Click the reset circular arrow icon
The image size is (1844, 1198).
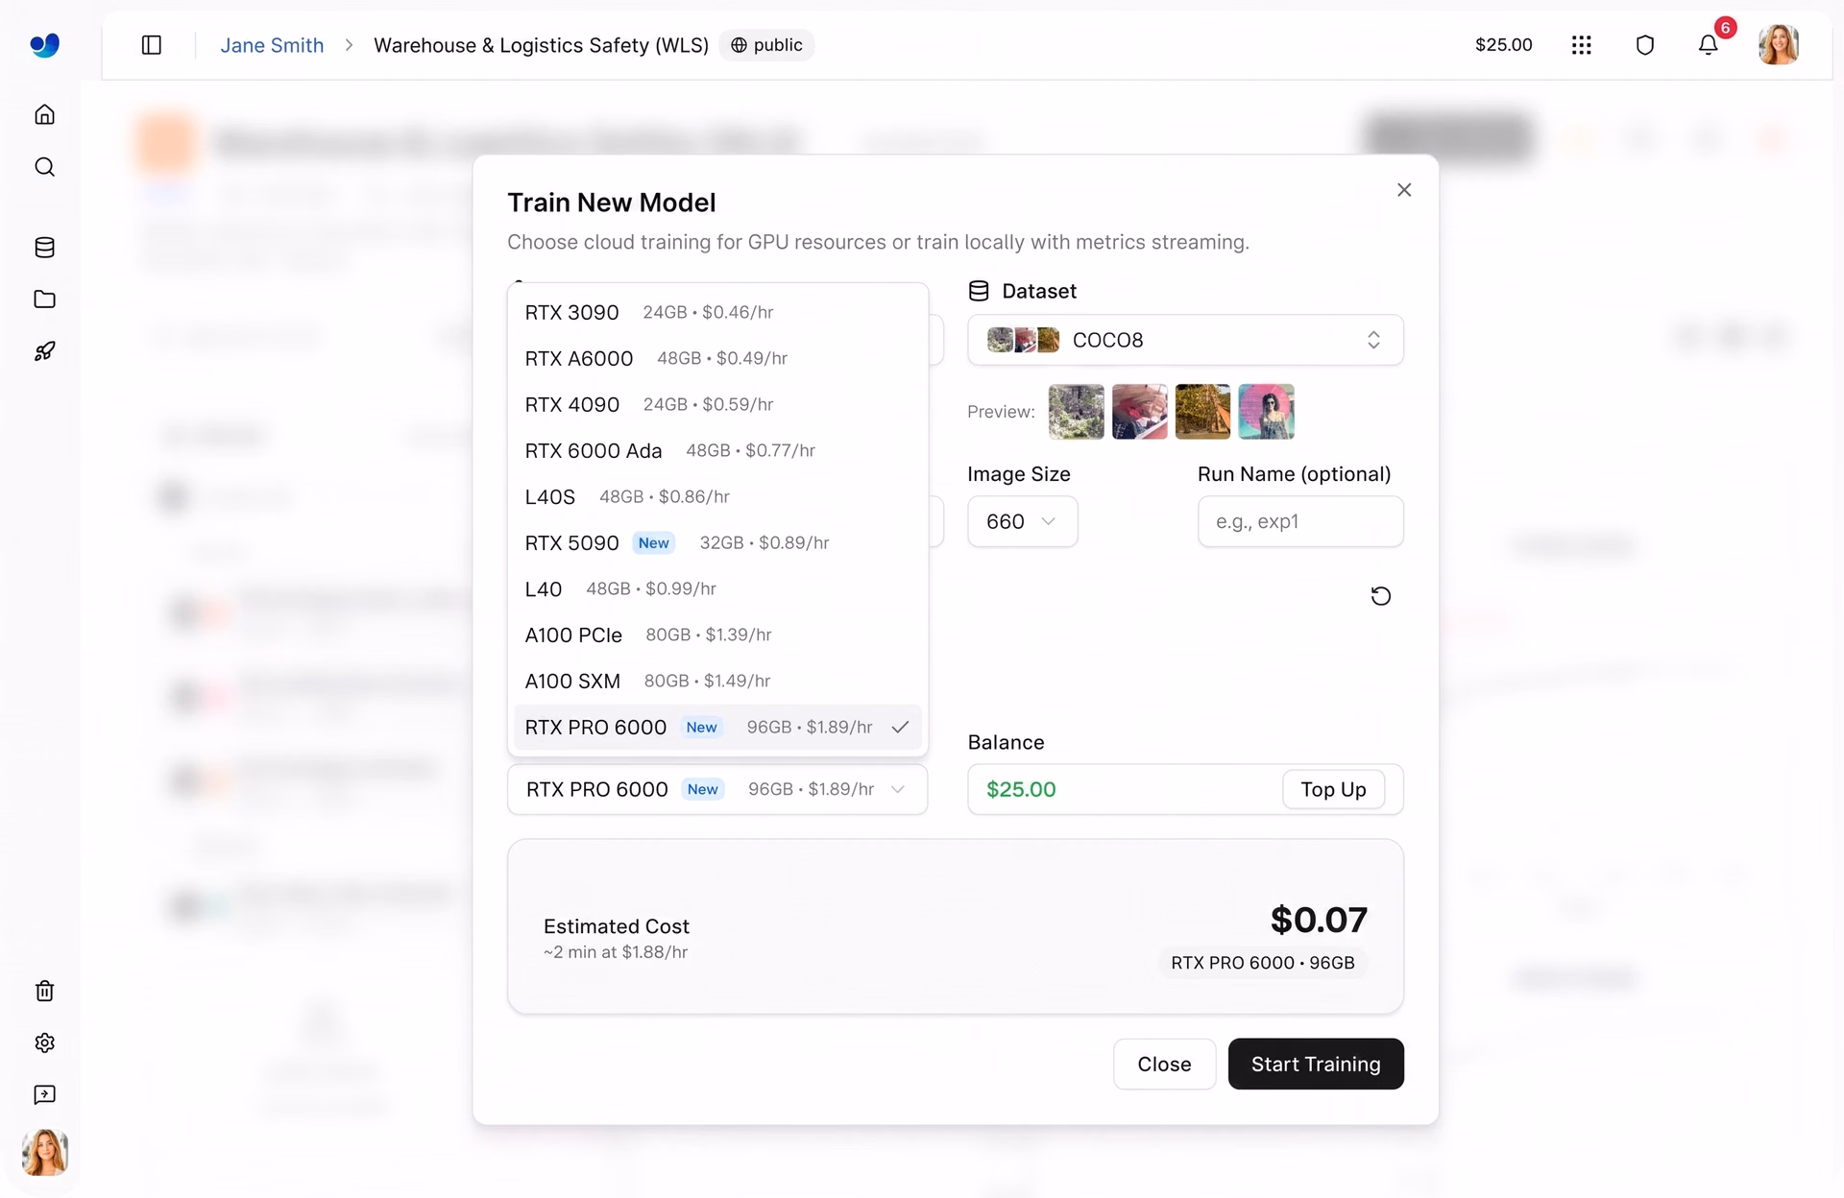1380,596
